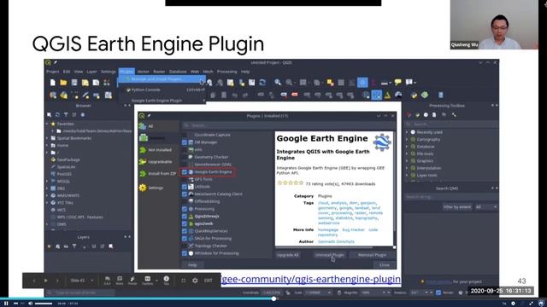Screen dimensions: 547x307
Task: Click the yellow map tips speech-bubble icon
Action: [x=397, y=82]
